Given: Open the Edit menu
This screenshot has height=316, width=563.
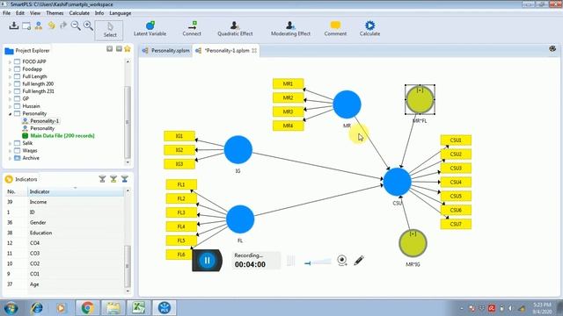Looking at the screenshot, I should (20, 13).
